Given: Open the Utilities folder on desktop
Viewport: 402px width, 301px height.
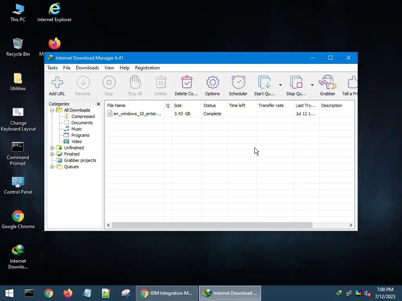Looking at the screenshot, I should coord(18,82).
